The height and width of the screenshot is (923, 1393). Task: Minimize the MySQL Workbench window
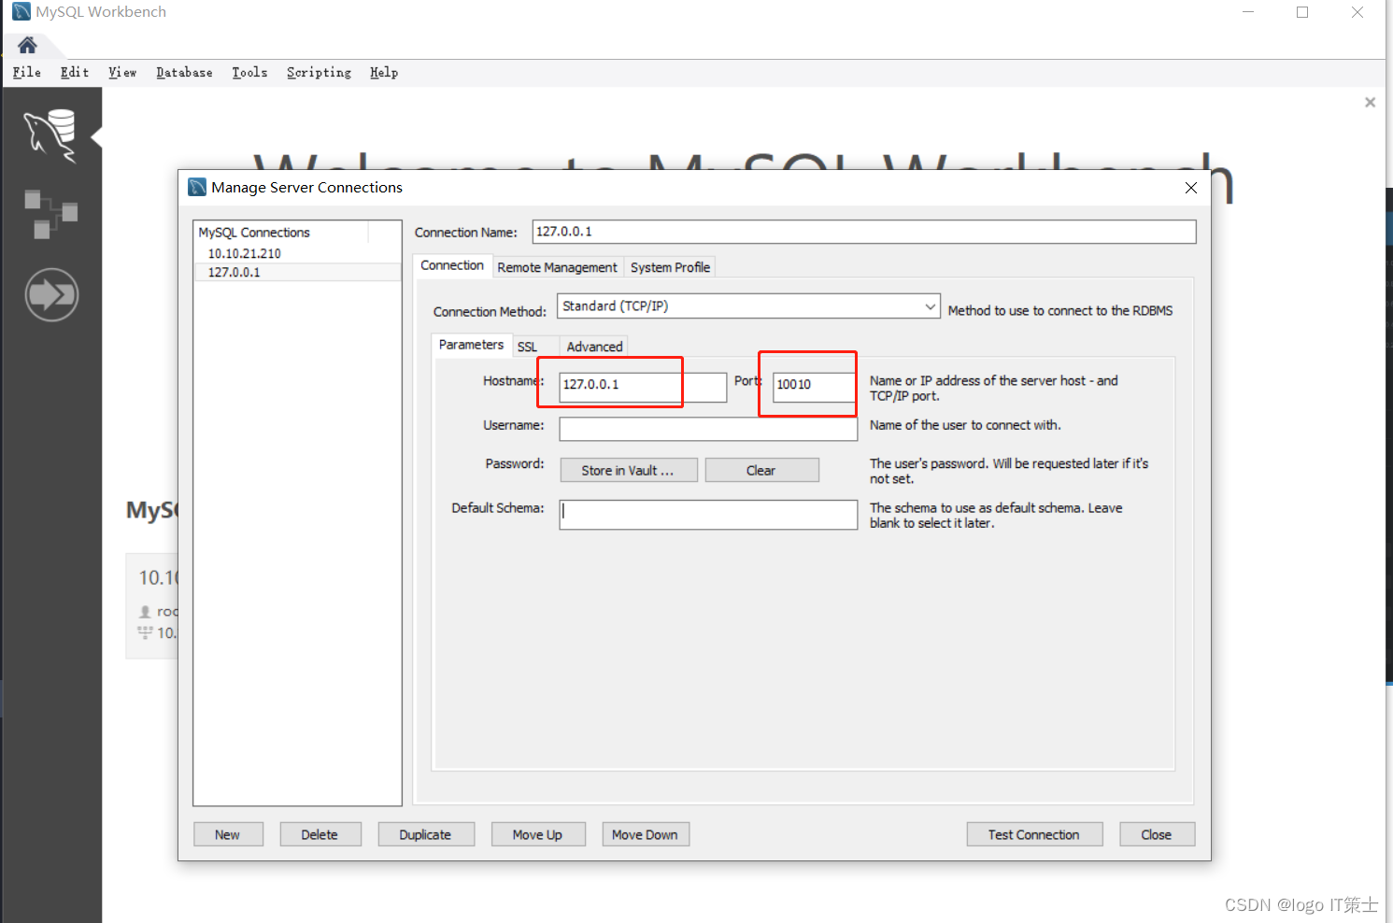1248,12
